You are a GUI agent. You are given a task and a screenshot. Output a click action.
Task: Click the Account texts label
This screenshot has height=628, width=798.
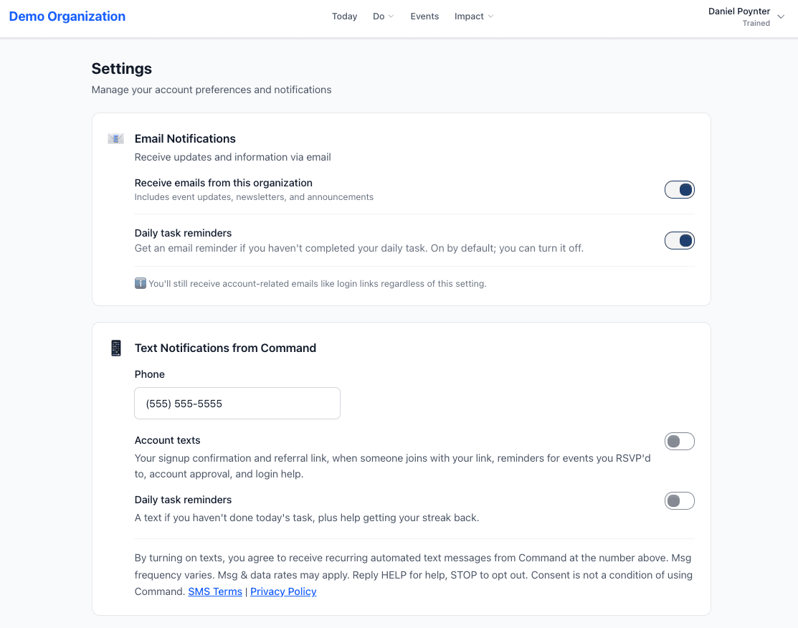click(x=168, y=440)
